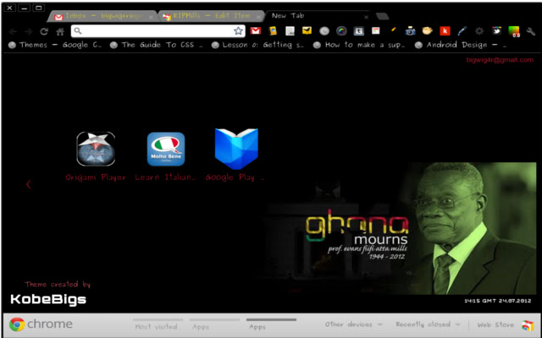Launch the Learn Italian app

pyautogui.click(x=166, y=150)
